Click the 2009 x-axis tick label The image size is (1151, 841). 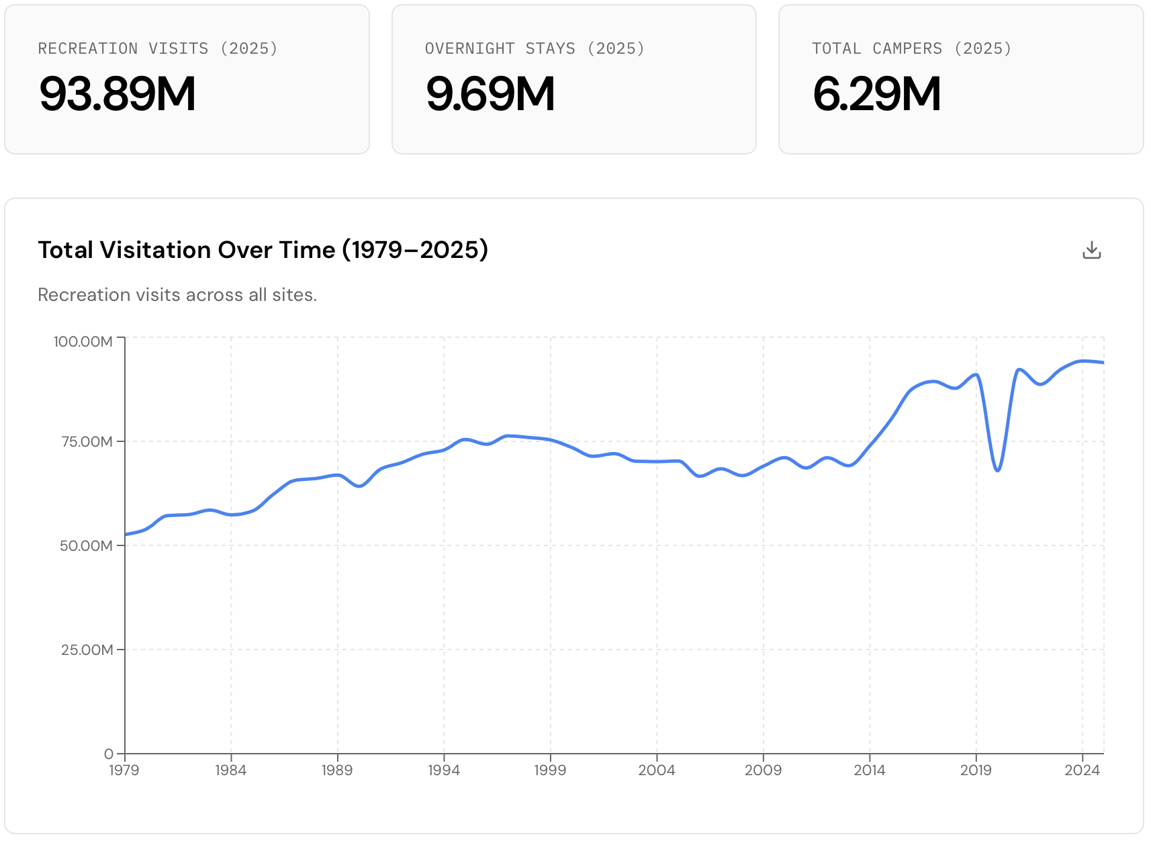point(763,770)
